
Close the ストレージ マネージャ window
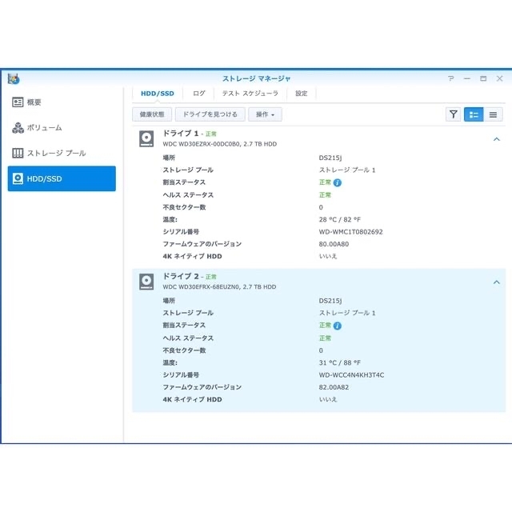tap(499, 78)
